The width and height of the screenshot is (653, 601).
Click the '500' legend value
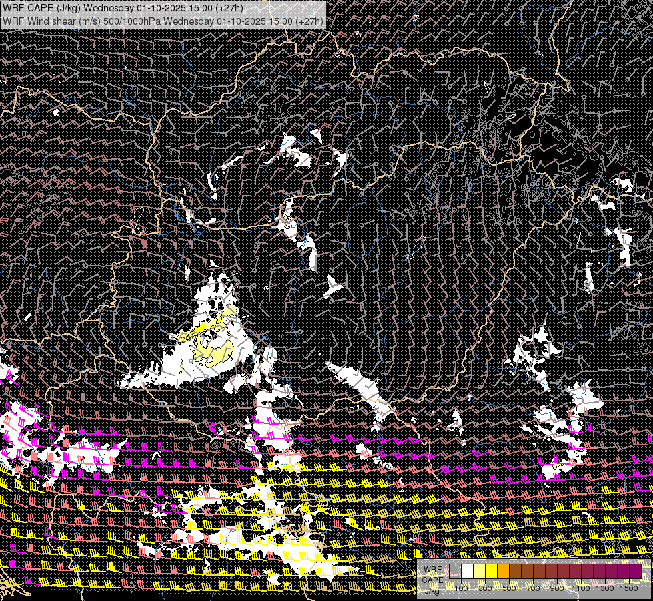[x=509, y=588]
